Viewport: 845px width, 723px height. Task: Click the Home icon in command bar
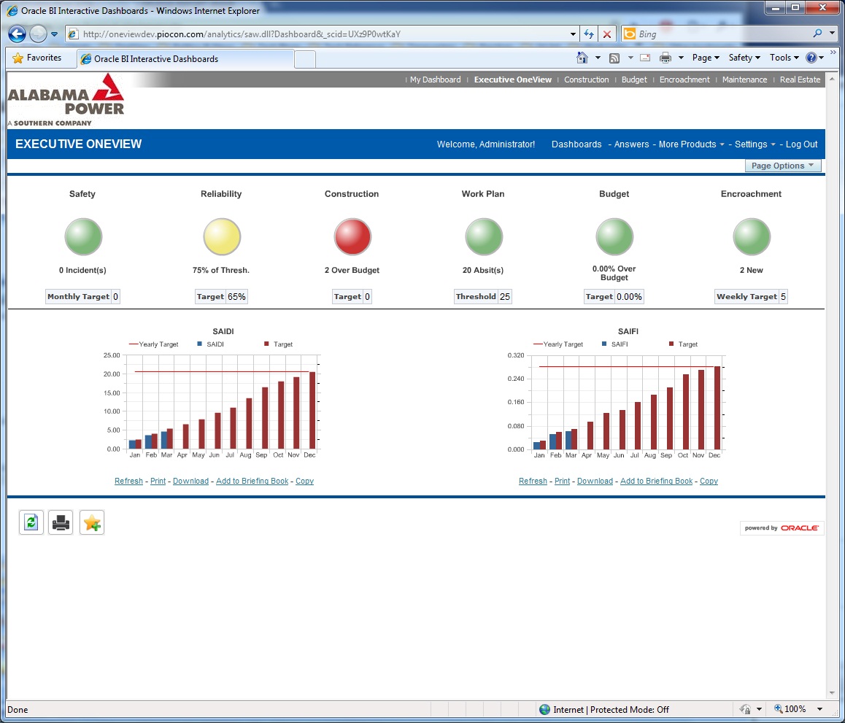pyautogui.click(x=582, y=58)
